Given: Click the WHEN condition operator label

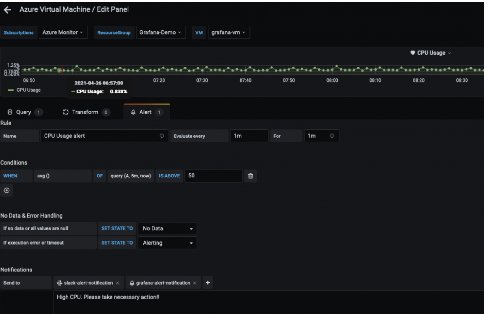Looking at the screenshot, I should [16, 176].
